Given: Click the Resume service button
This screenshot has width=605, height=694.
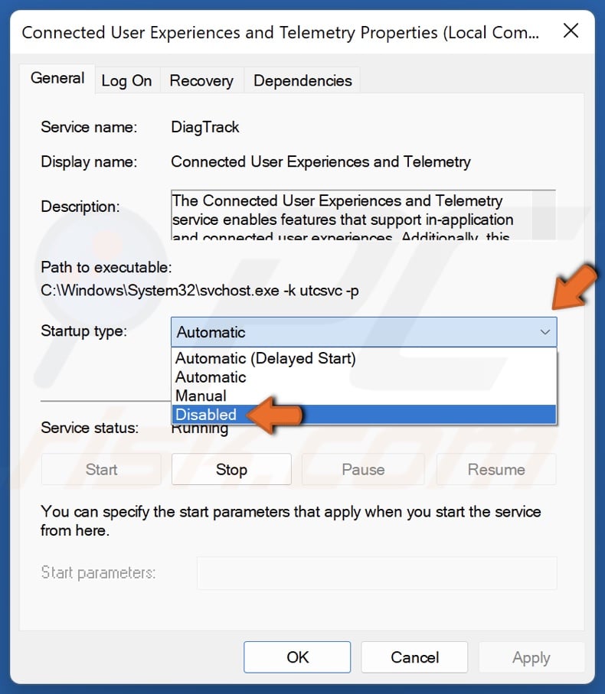Looking at the screenshot, I should [x=496, y=469].
